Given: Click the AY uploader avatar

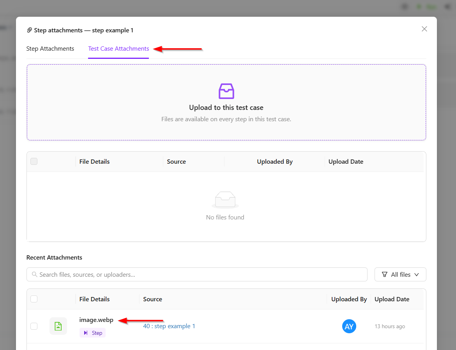Looking at the screenshot, I should tap(349, 327).
